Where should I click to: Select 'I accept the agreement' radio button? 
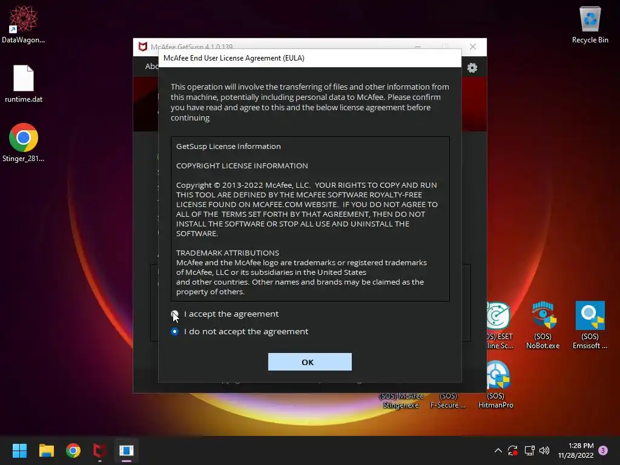[175, 314]
